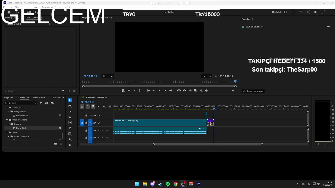Image resolution: width=335 pixels, height=188 pixels.
Task: Show hidden panel tabs overflow chevrons
Action: (x=63, y=98)
